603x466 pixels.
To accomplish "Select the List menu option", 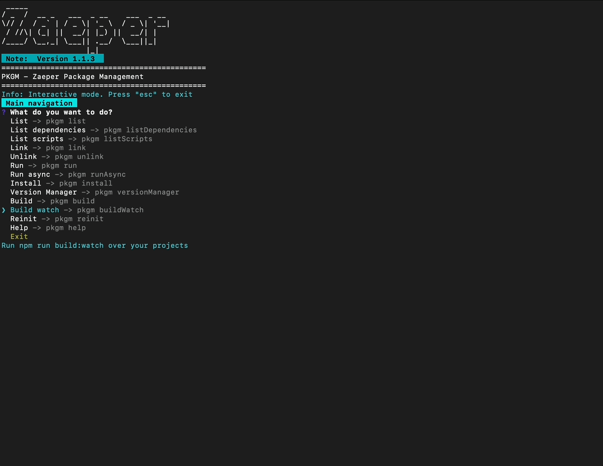I will [x=19, y=121].
